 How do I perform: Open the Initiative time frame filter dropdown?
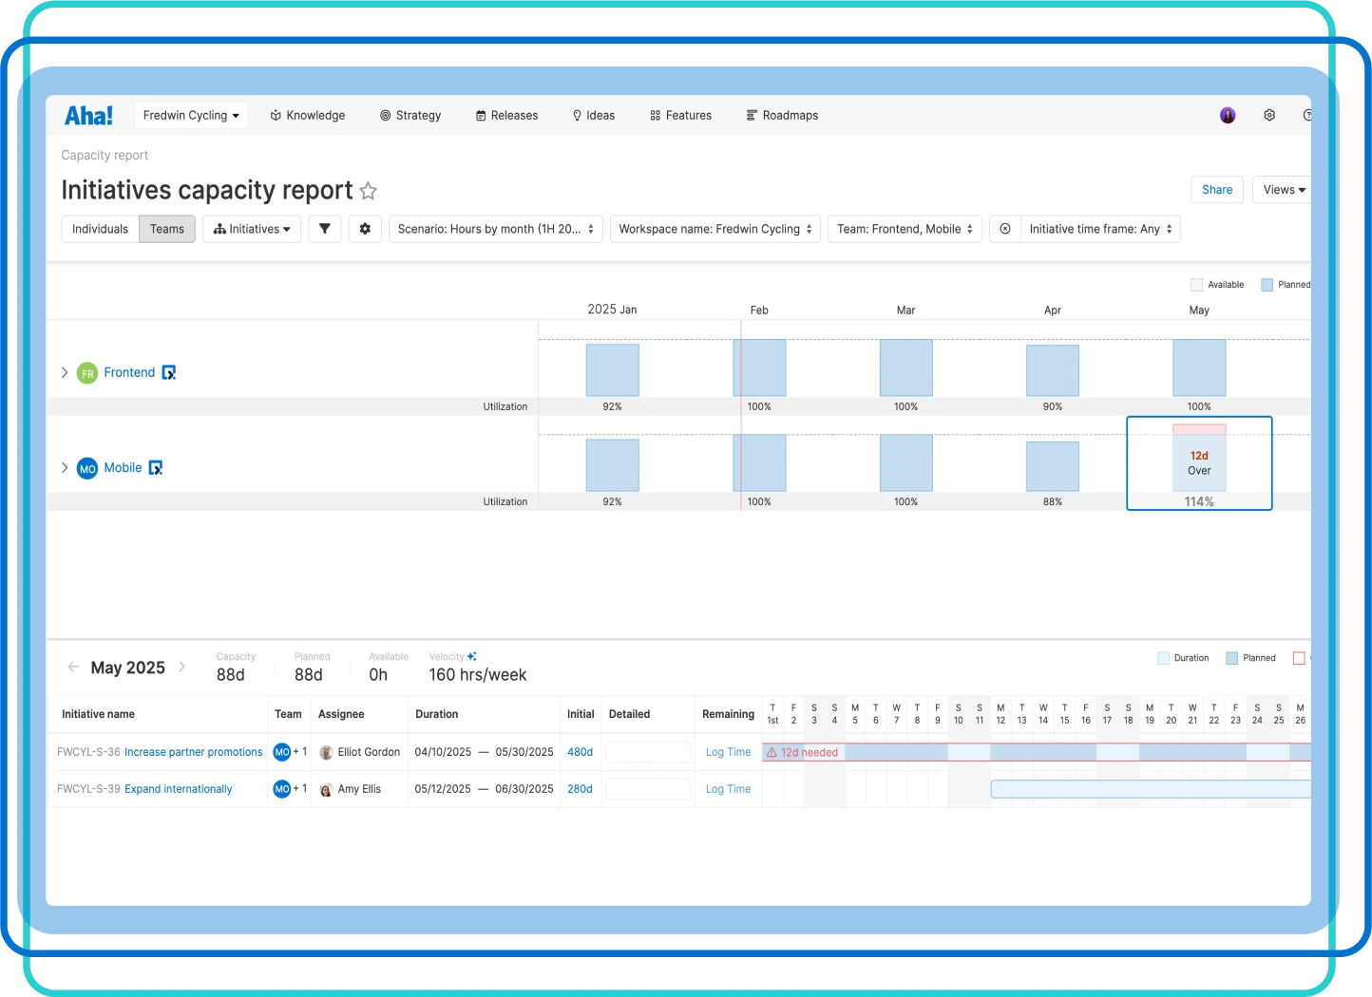click(1101, 229)
